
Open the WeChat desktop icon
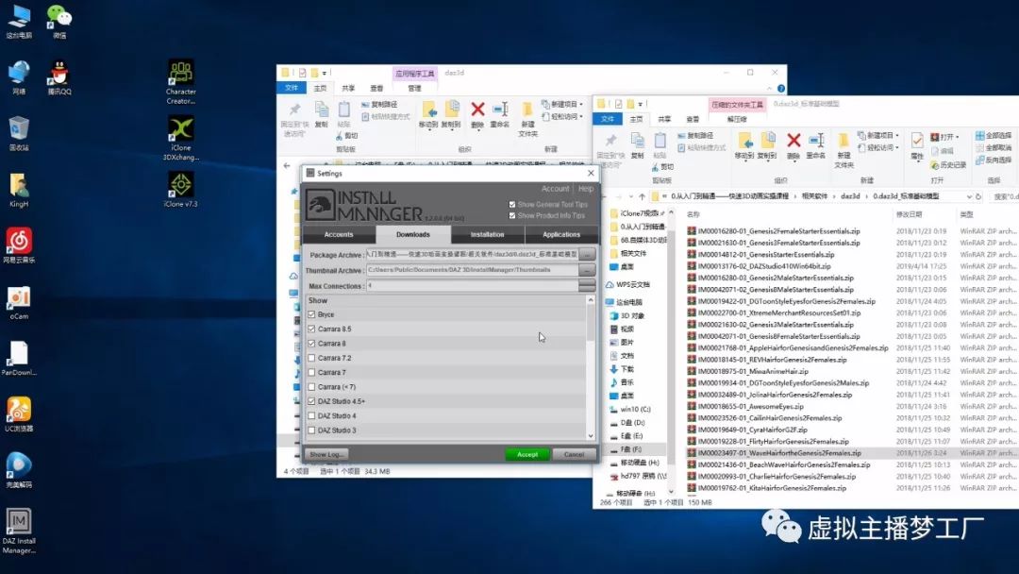pyautogui.click(x=59, y=21)
